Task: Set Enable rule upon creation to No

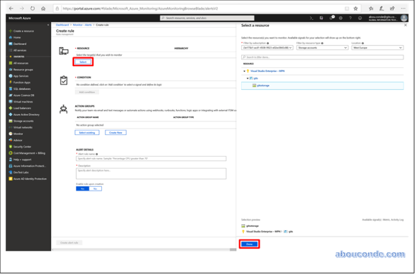Action: 95,188
